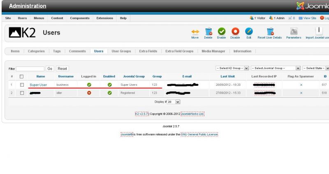Click Logged in status icon for idler user

click(89, 93)
